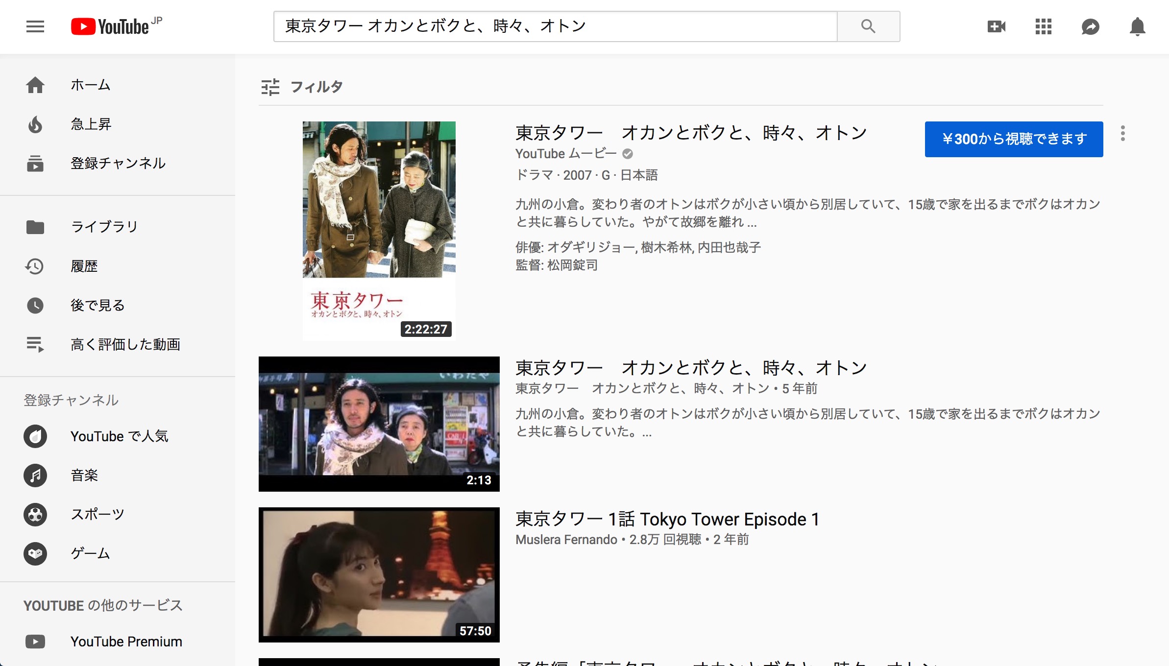Open the hamburger guide menu
Screen dimensions: 1169x666
tap(35, 26)
